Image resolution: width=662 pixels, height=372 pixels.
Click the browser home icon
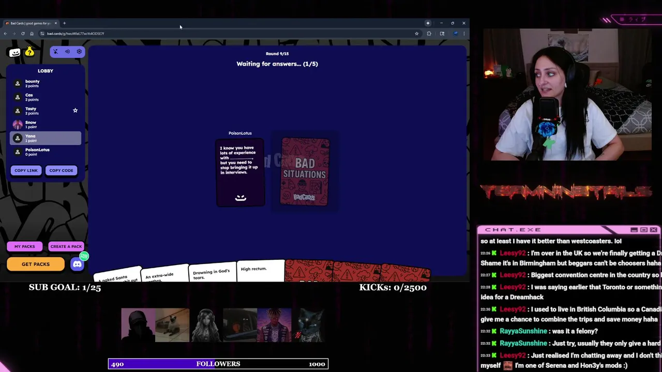coord(32,34)
